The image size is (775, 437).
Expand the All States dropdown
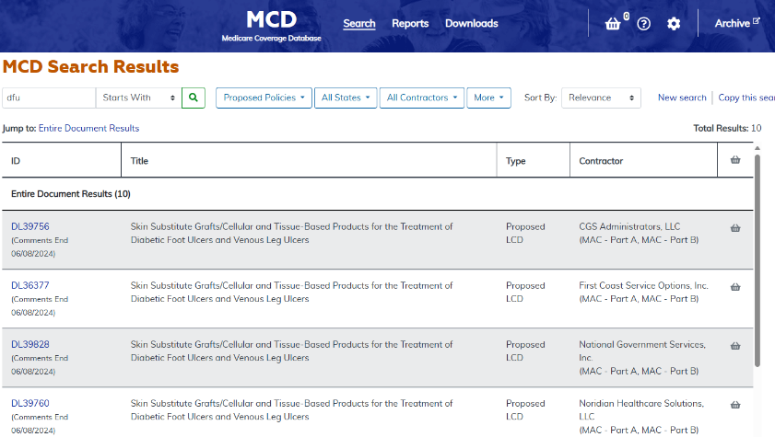pos(346,98)
